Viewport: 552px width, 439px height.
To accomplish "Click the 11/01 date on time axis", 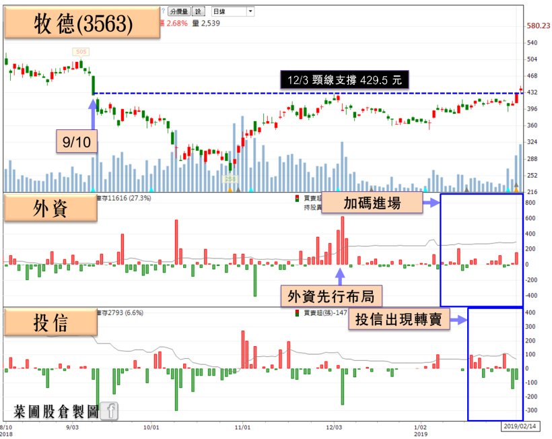I will click(x=242, y=428).
